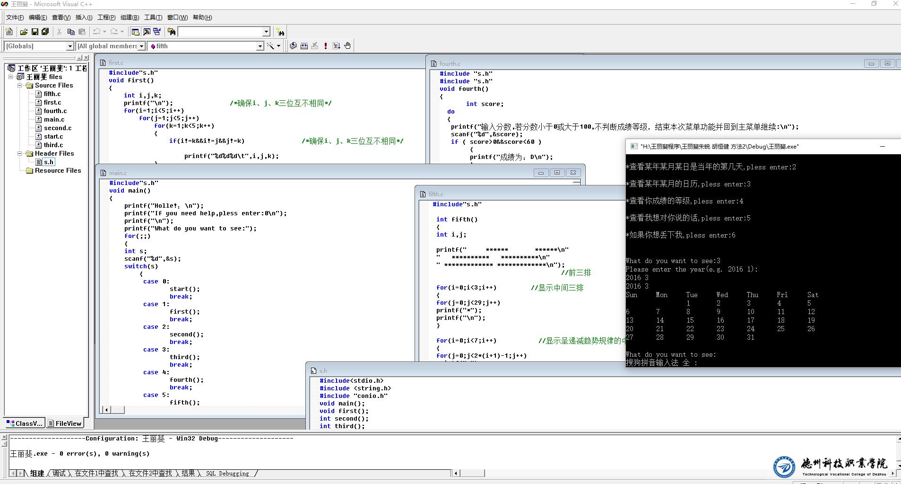
Task: Toggle a breakpoint using the hand icon
Action: (x=347, y=46)
